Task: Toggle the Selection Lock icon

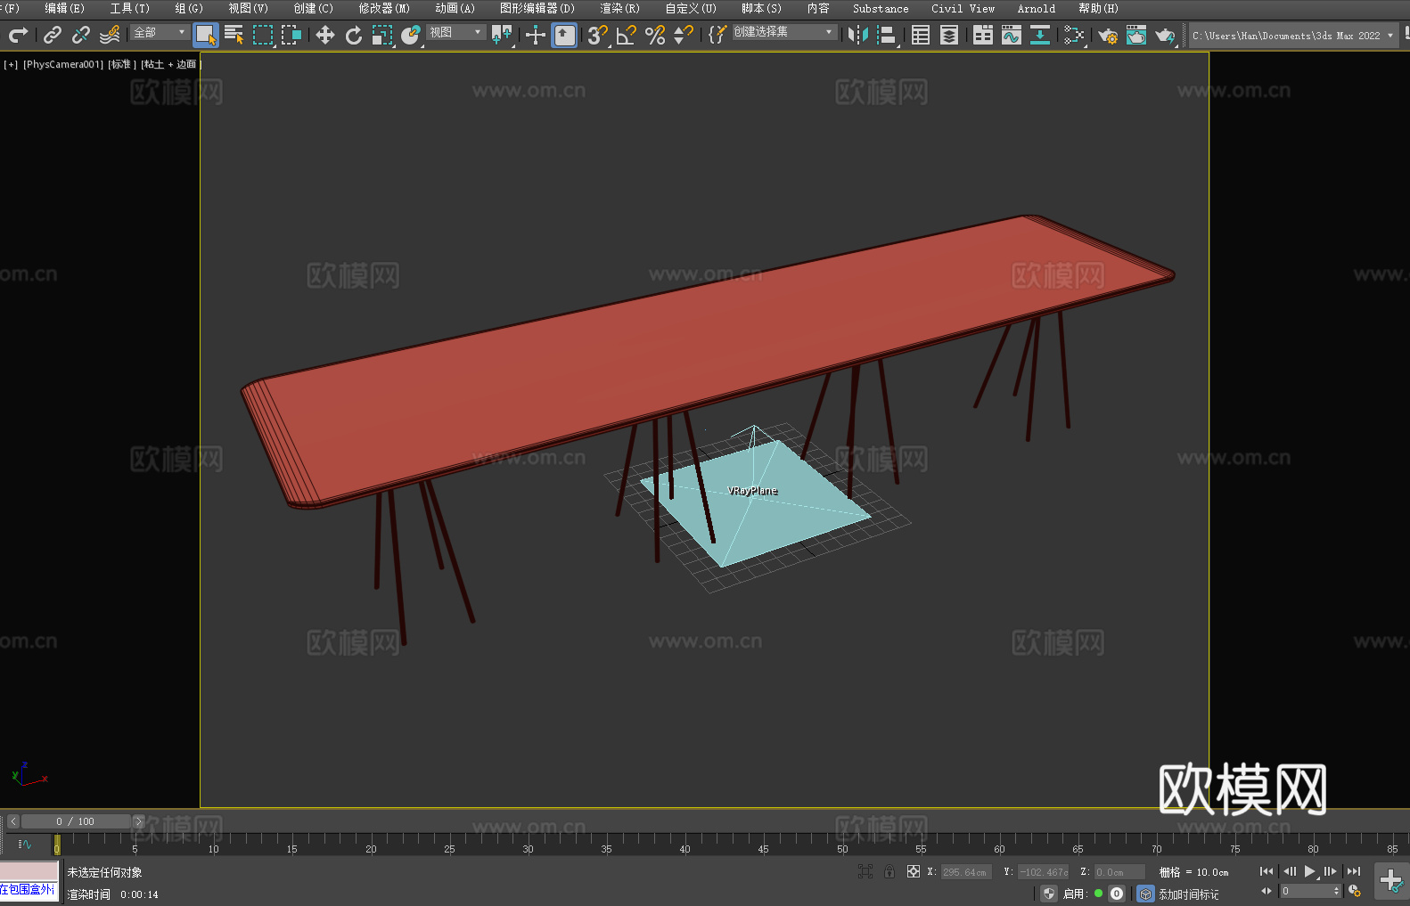Action: pos(889,871)
